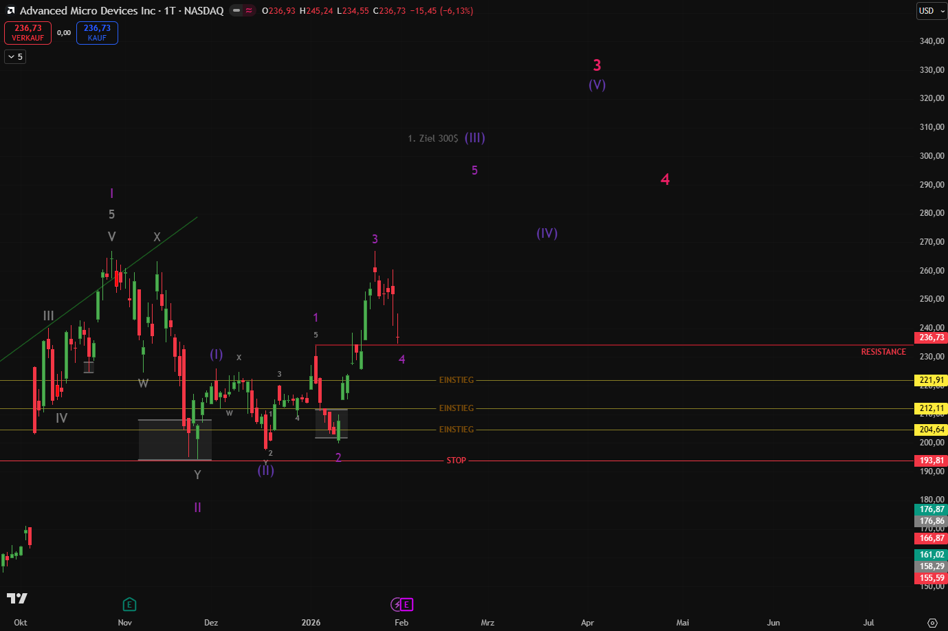The width and height of the screenshot is (948, 631).
Task: Click the purple lightning event icon
Action: tap(396, 605)
